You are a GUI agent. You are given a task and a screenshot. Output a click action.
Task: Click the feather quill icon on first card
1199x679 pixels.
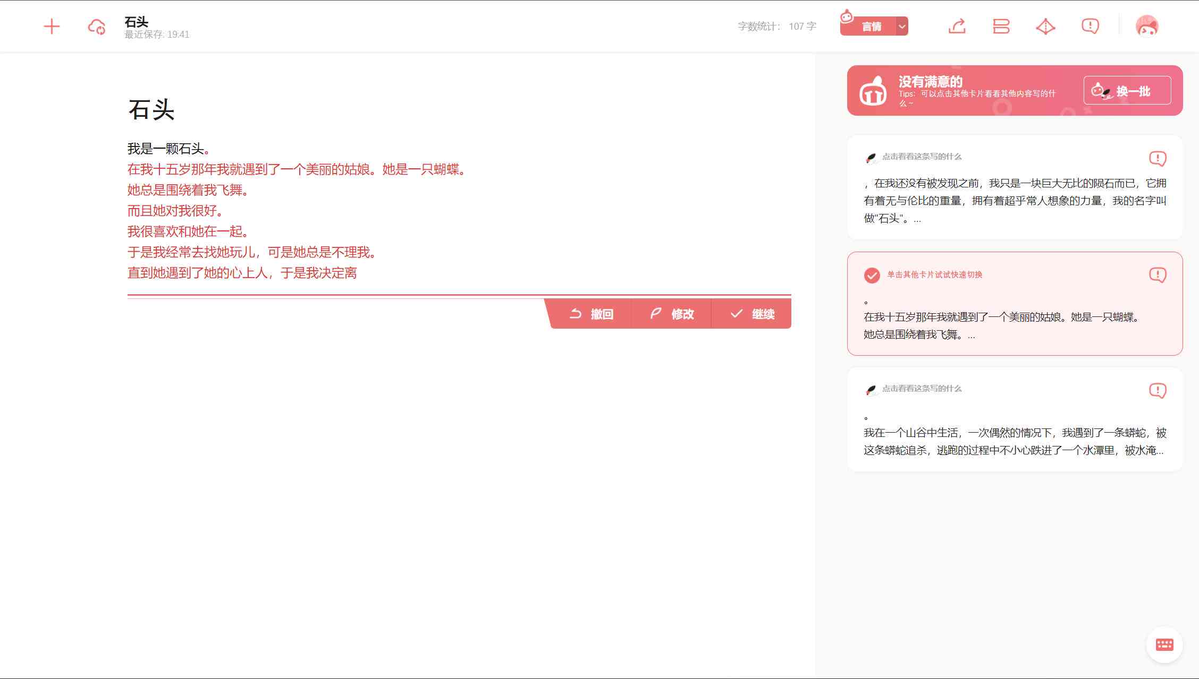[871, 158]
